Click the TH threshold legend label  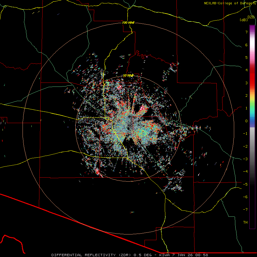(245, 222)
